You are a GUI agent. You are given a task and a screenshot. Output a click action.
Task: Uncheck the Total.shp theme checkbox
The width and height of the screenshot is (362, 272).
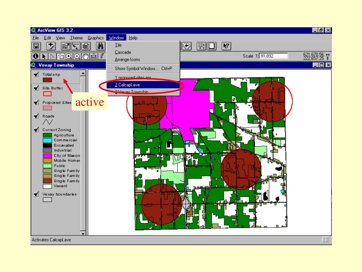pyautogui.click(x=36, y=74)
